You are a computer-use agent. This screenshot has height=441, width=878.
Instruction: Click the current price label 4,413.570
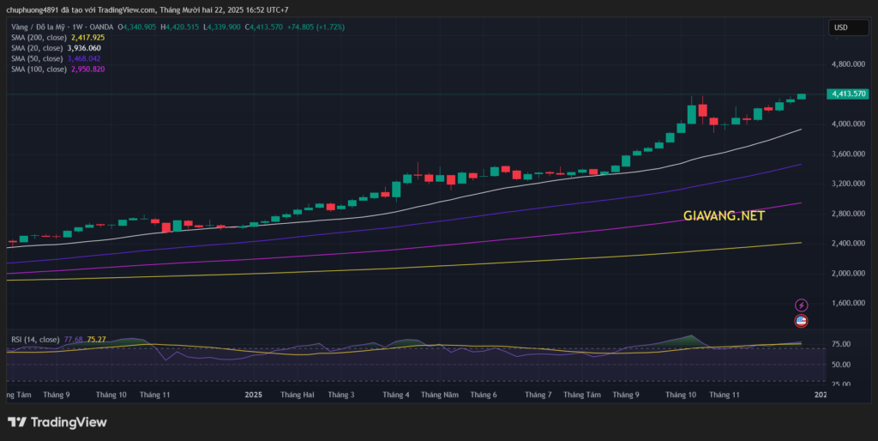point(847,94)
